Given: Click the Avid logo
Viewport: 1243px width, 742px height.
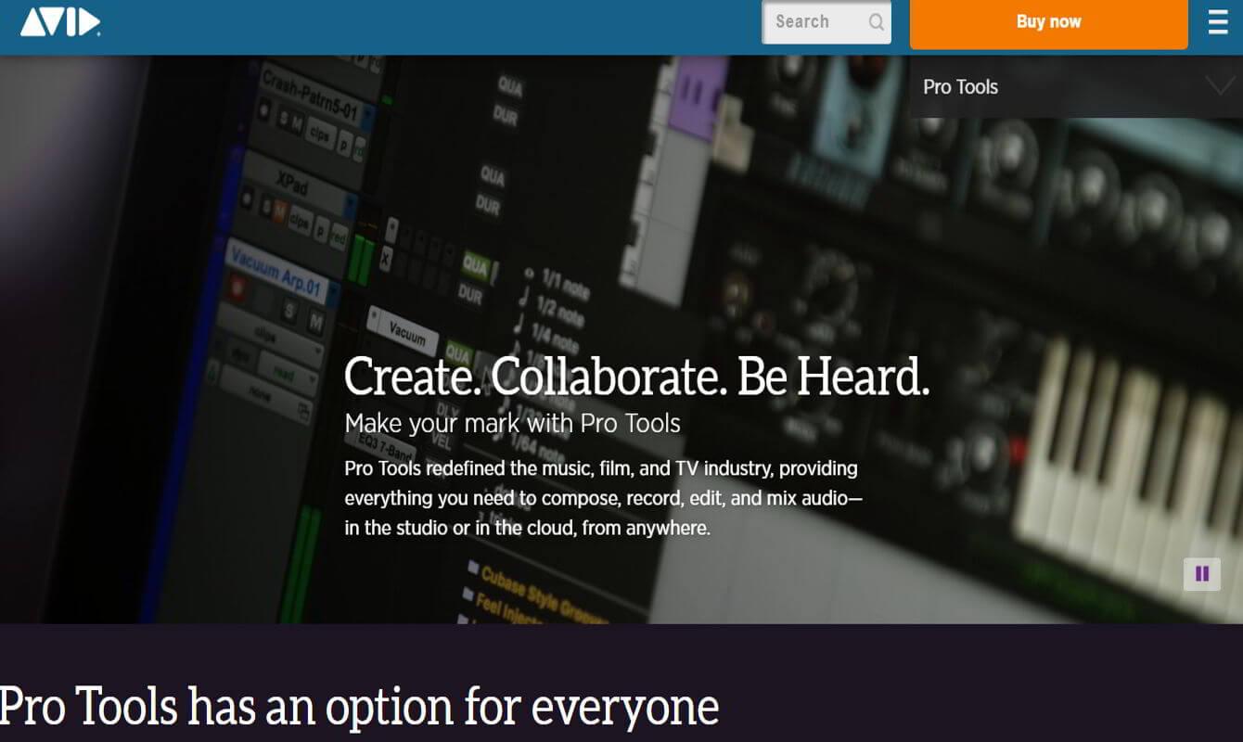Looking at the screenshot, I should click(60, 21).
